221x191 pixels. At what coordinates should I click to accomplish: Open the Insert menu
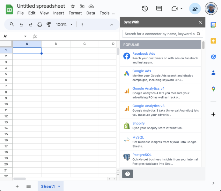(x=58, y=13)
